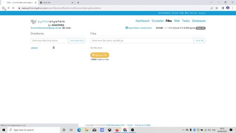Bookmark this page with the star icon

tap(216, 8)
